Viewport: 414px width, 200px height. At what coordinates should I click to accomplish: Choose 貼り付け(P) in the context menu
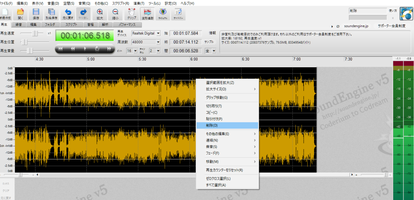(227, 119)
